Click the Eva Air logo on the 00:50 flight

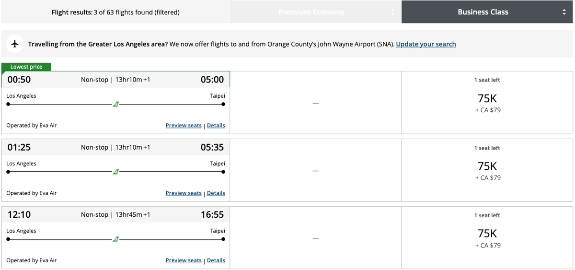[x=115, y=104]
